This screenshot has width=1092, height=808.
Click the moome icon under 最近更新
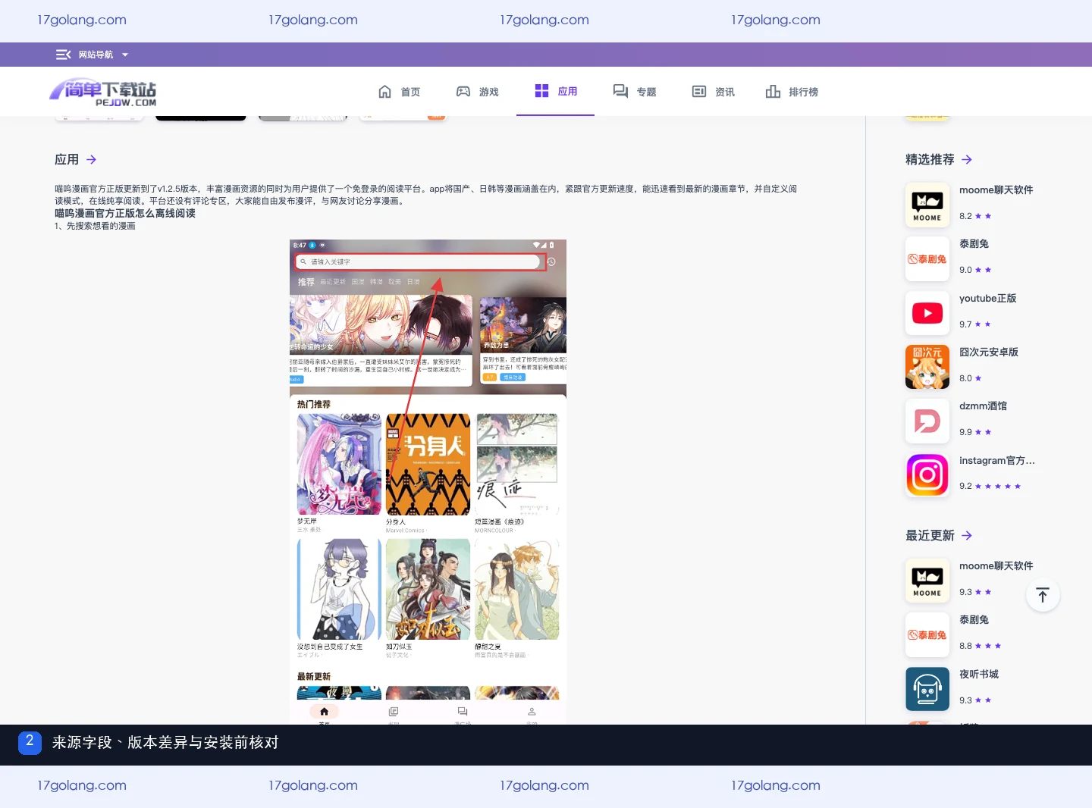pos(927,581)
